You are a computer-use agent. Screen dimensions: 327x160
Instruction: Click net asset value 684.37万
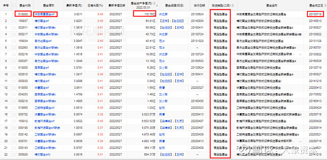[x=150, y=154]
